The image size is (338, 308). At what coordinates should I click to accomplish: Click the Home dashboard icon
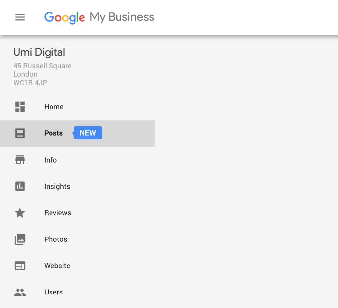tap(20, 107)
